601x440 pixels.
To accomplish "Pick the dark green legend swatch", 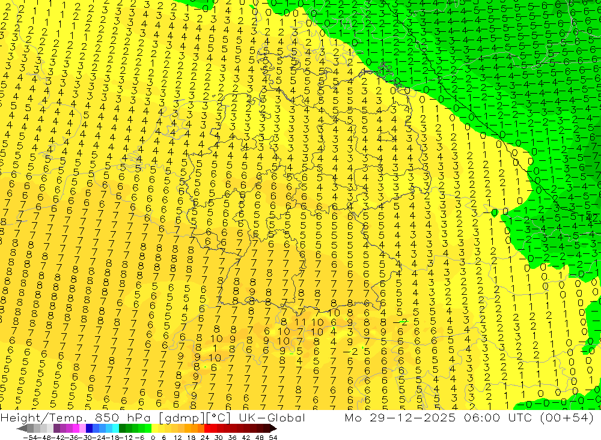I will (122, 428).
